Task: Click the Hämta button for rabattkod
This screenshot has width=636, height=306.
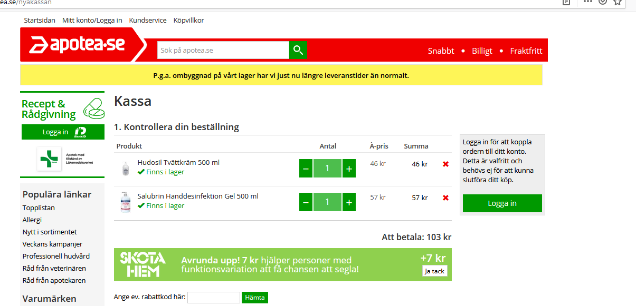Action: click(x=254, y=297)
